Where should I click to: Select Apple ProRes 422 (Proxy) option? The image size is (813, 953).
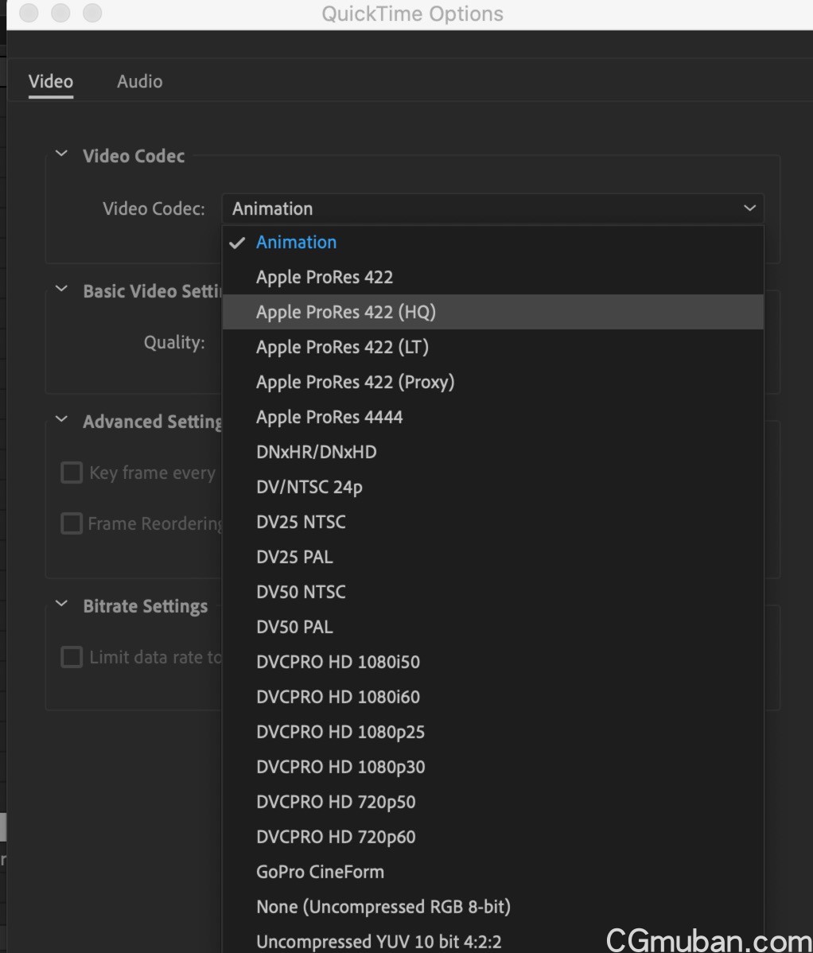355,382
